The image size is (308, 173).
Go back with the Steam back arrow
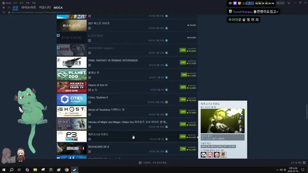tap(4, 7)
